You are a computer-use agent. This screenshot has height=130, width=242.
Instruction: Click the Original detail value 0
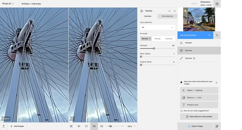(x=174, y=62)
